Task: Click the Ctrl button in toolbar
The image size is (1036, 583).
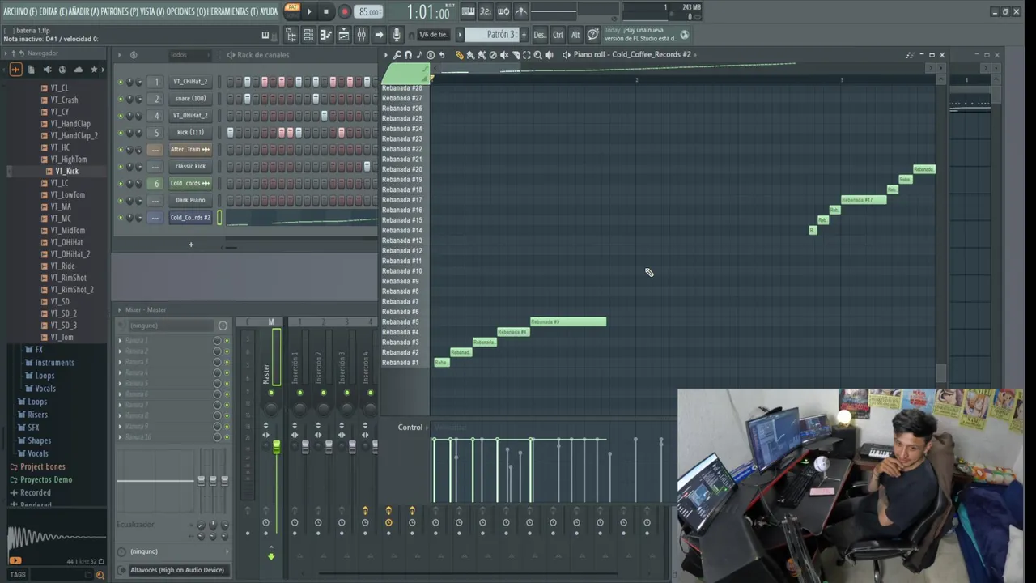Action: [558, 35]
